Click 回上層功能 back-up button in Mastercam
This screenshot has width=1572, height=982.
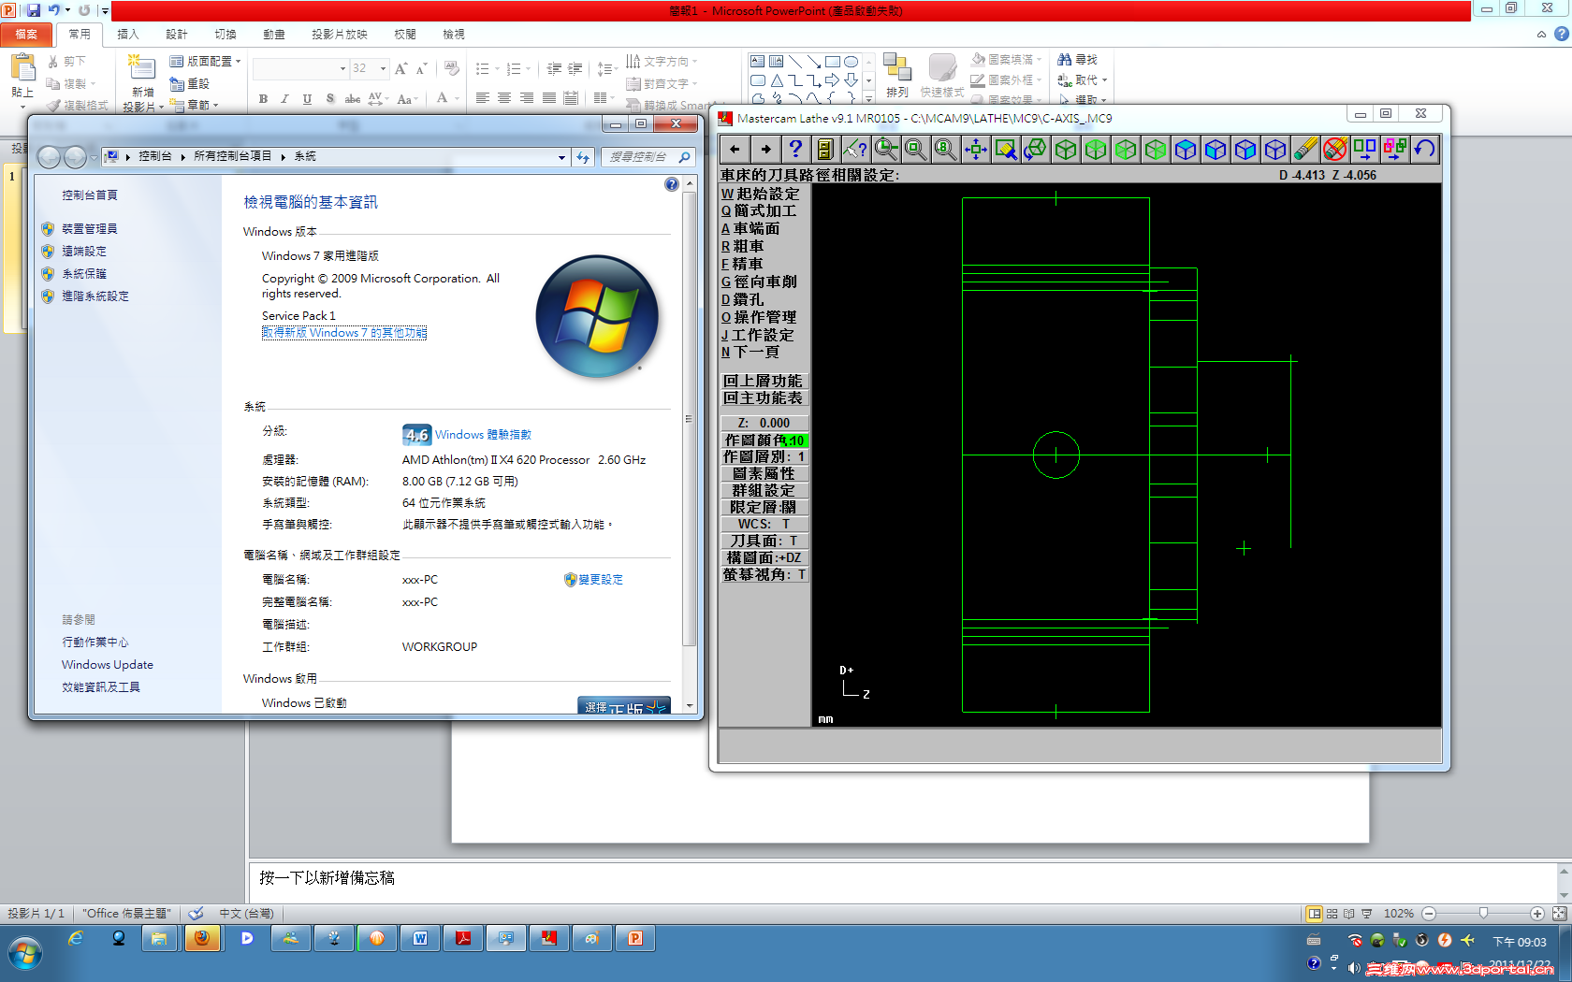click(763, 381)
